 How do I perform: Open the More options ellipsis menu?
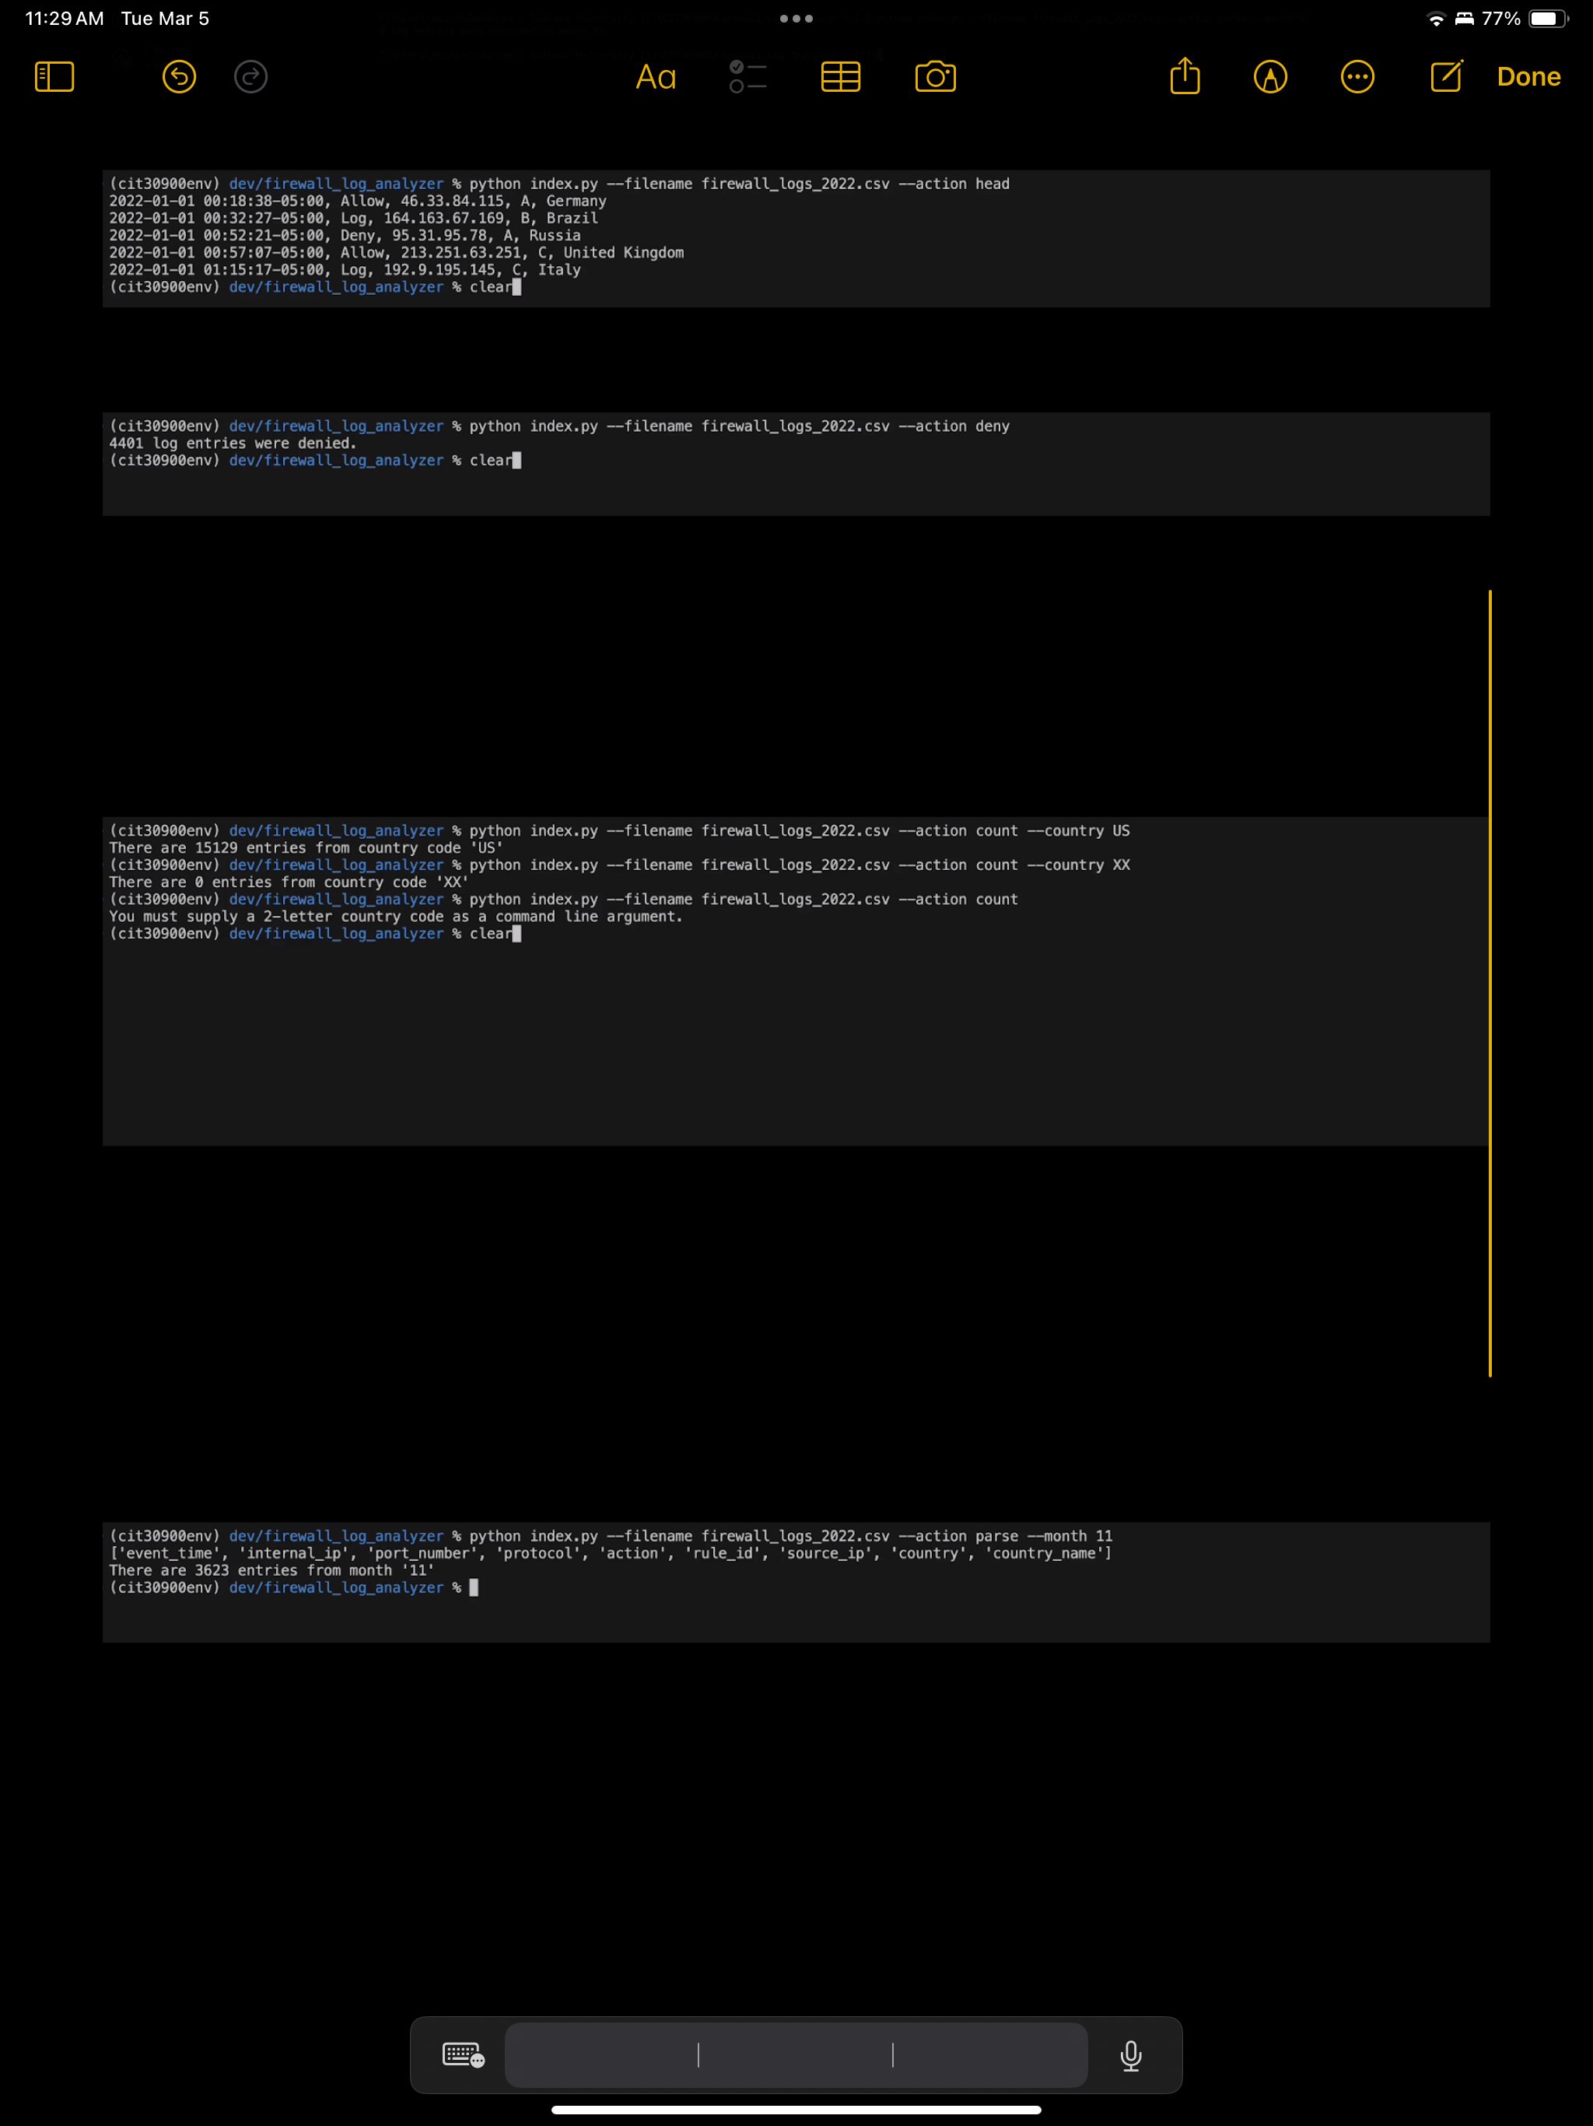(1357, 77)
